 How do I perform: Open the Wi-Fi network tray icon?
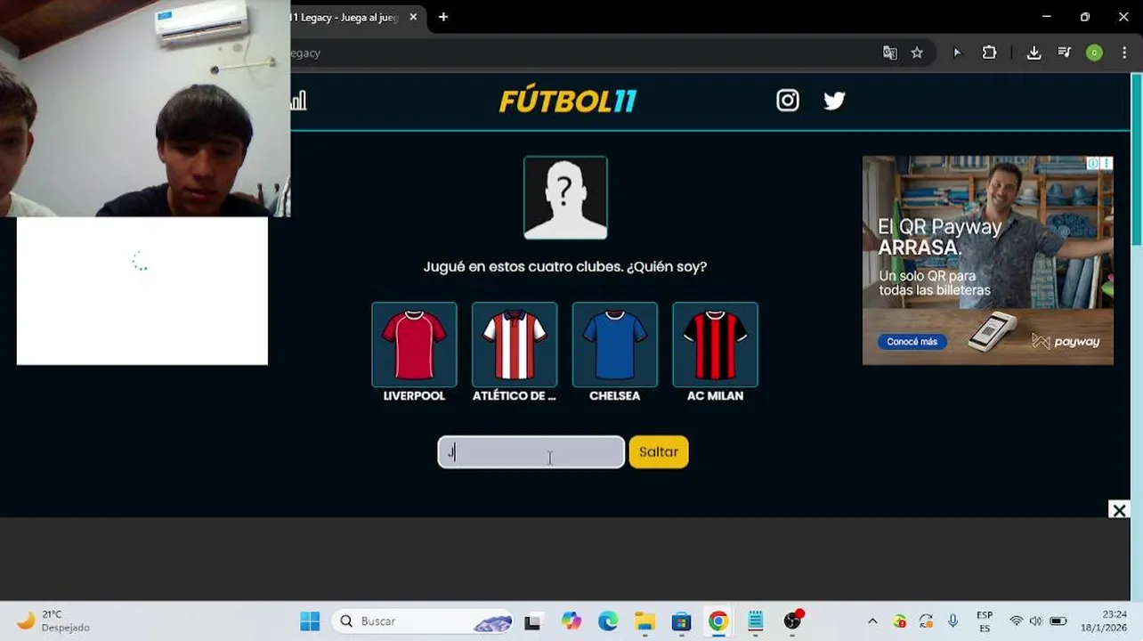[1016, 621]
